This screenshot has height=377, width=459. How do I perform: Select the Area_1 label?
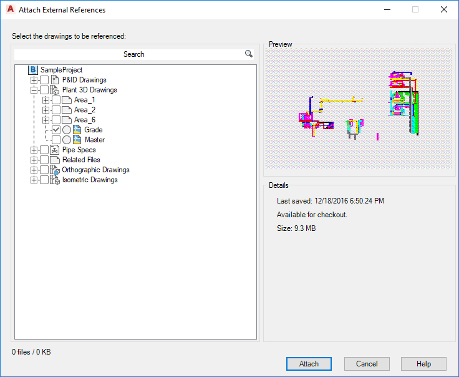point(85,100)
